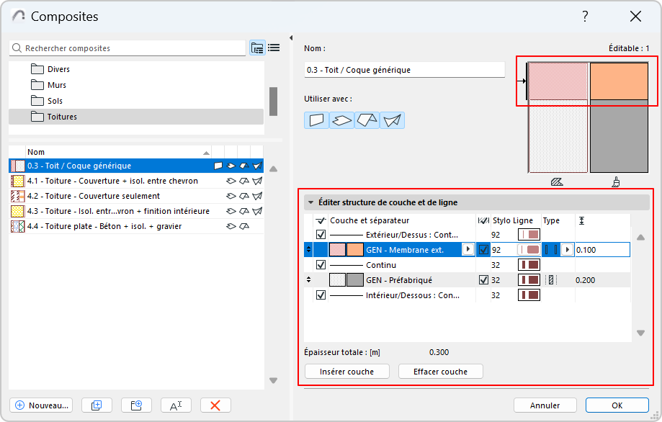
Task: Click the Nom text field
Action: (x=404, y=70)
